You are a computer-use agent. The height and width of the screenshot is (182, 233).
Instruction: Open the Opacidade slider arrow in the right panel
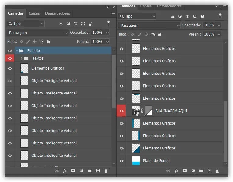pyautogui.click(x=219, y=25)
